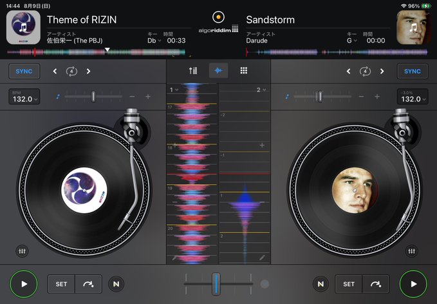Image resolution: width=437 pixels, height=304 pixels.
Task: Click the Sandstorm track title
Action: (270, 20)
